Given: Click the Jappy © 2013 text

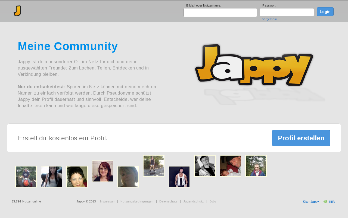Looking at the screenshot, I should coord(86,202).
